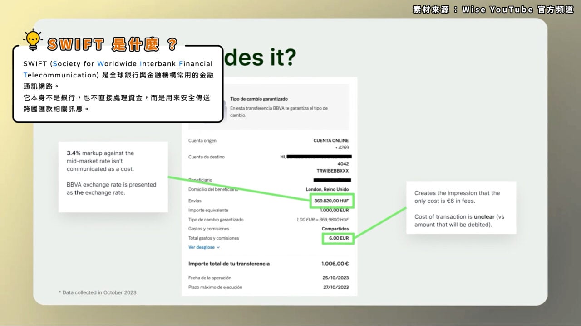The image size is (581, 326).
Task: Click the chevron next to Ver desglose
Action: (x=218, y=248)
